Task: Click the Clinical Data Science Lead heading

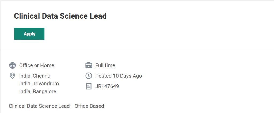Action: click(60, 16)
